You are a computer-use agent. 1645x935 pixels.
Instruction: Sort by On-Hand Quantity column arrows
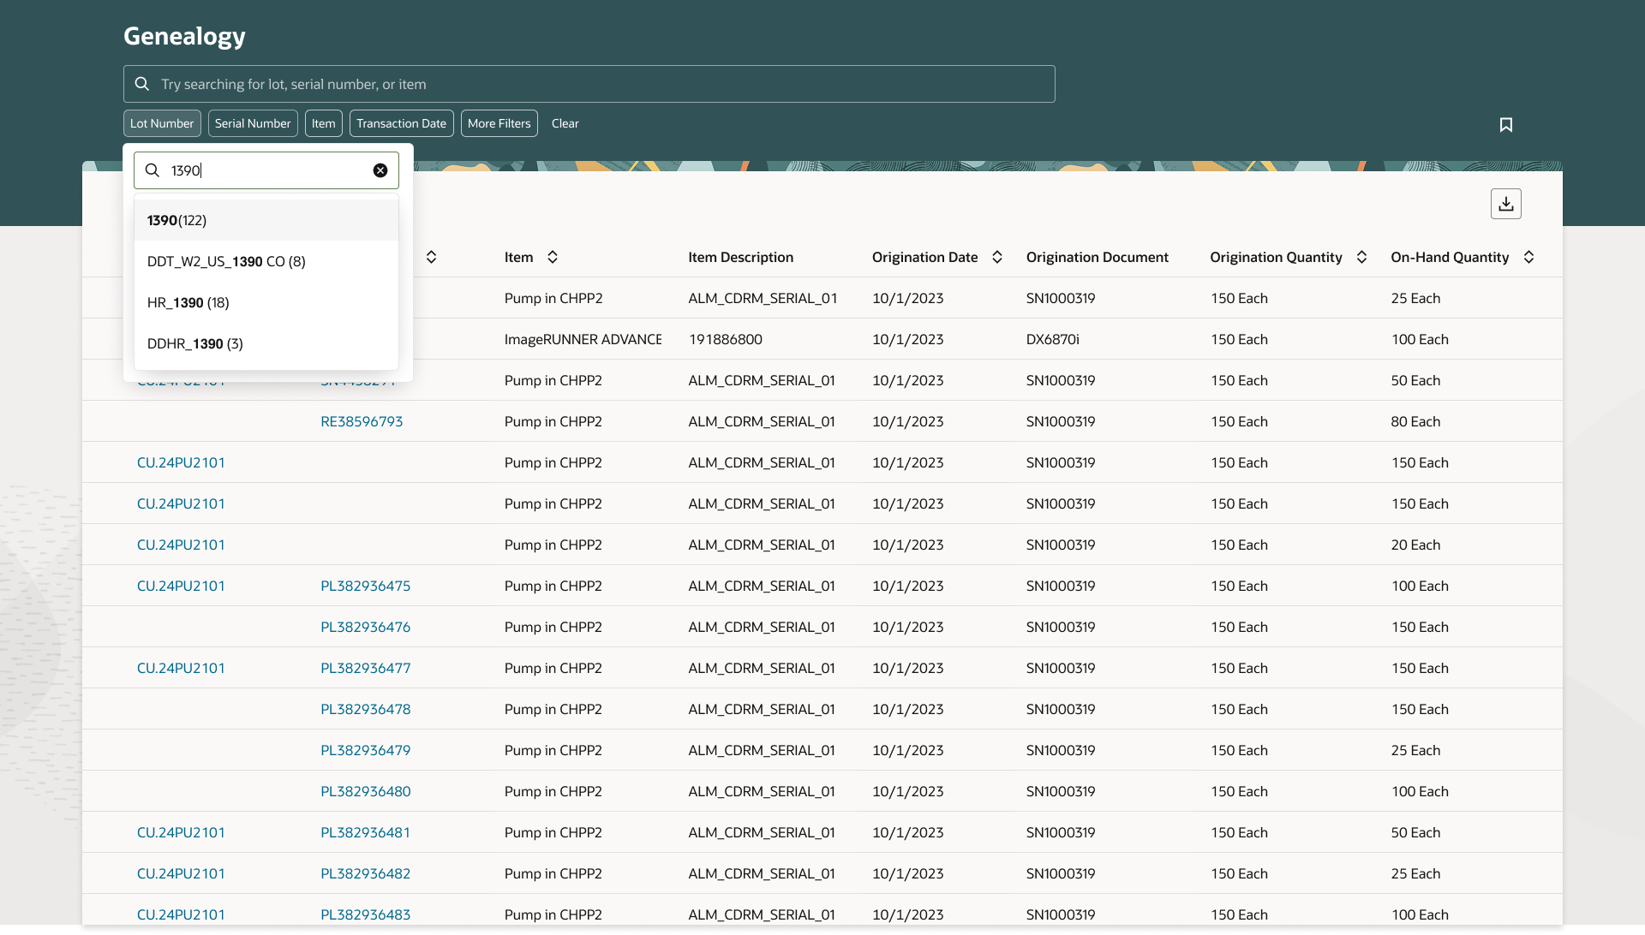tap(1528, 257)
